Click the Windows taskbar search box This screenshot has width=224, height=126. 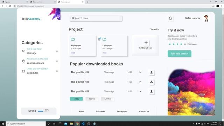[26, 124]
